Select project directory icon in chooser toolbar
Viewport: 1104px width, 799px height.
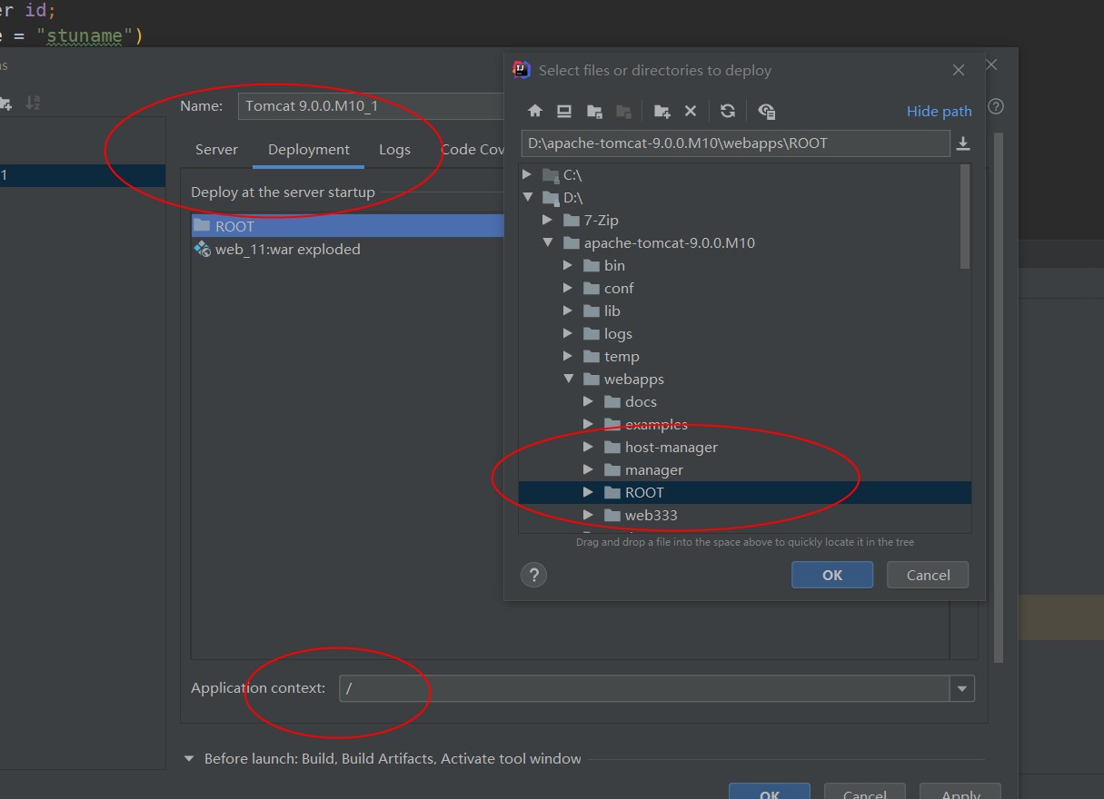594,111
